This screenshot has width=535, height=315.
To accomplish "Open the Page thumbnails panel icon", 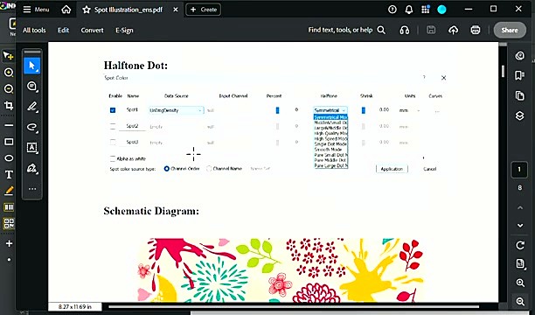I will [x=519, y=95].
